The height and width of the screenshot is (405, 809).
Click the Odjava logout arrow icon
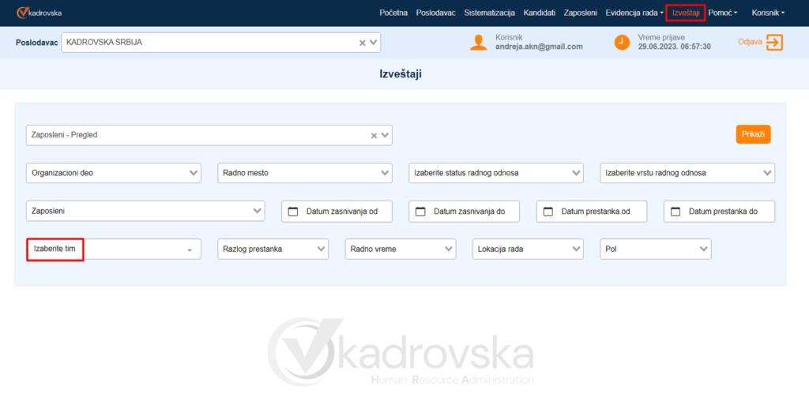(774, 42)
